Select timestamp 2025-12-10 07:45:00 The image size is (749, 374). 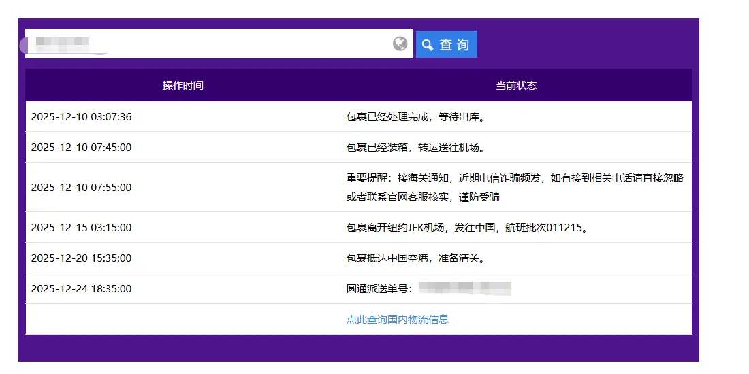point(81,148)
